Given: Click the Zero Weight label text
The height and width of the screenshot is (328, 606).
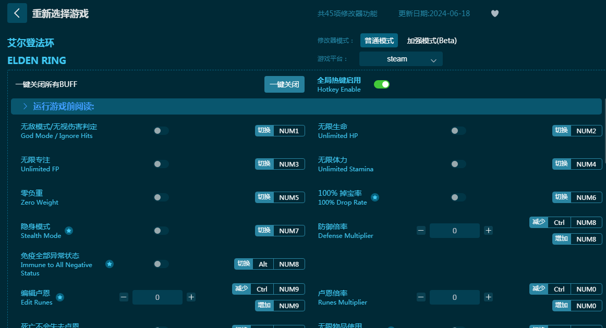Looking at the screenshot, I should pos(40,202).
